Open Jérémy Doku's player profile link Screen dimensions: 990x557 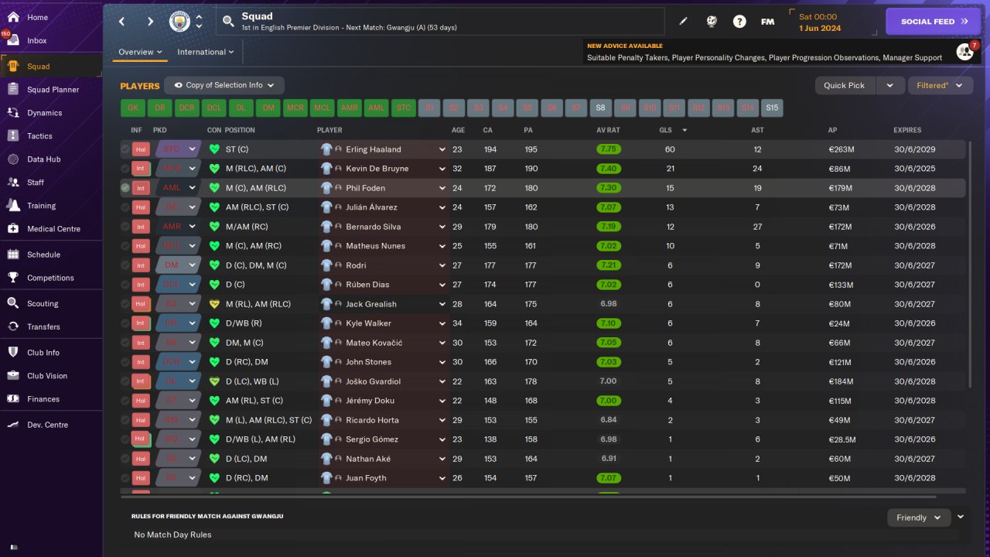point(370,401)
